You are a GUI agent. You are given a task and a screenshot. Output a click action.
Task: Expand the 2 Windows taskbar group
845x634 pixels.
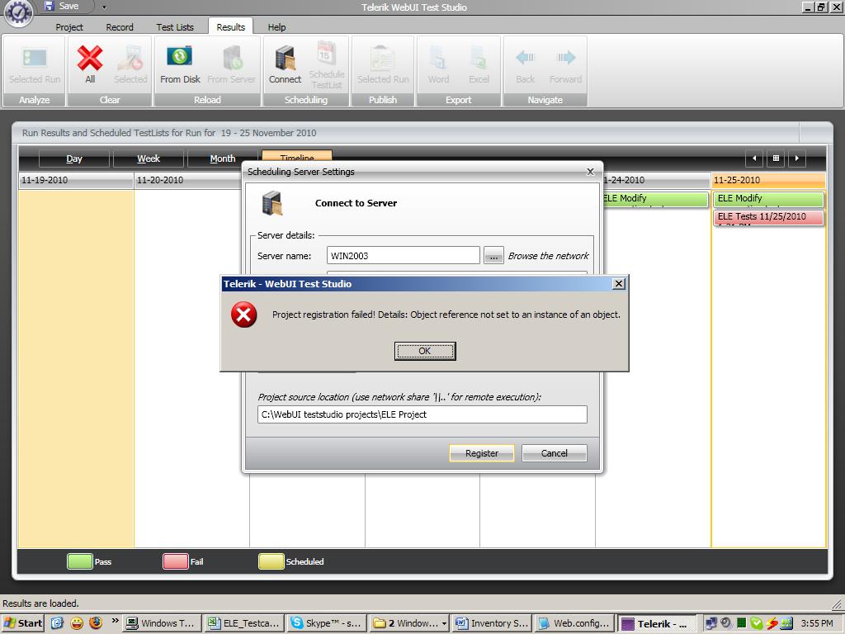[x=409, y=623]
